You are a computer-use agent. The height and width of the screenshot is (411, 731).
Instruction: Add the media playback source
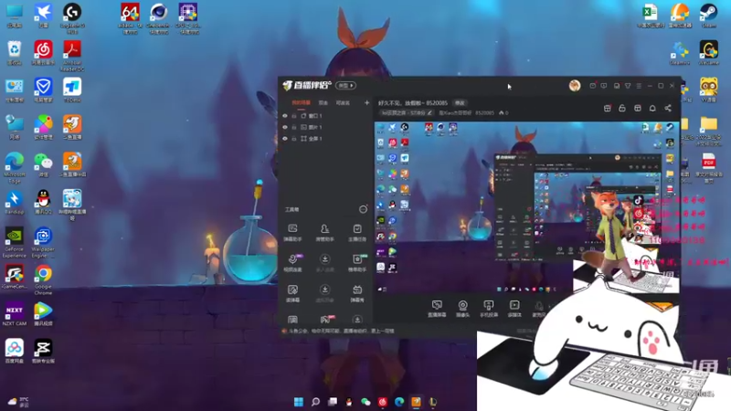pos(514,309)
